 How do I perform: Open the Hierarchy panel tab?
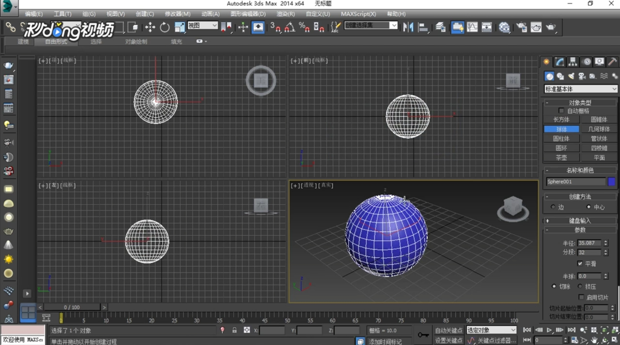[573, 62]
